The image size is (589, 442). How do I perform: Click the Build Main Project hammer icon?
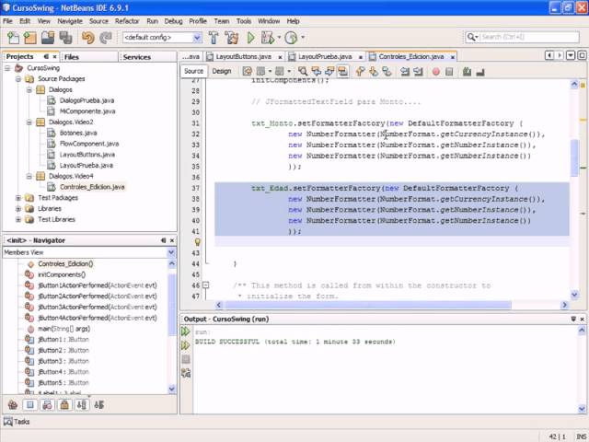[x=214, y=38]
